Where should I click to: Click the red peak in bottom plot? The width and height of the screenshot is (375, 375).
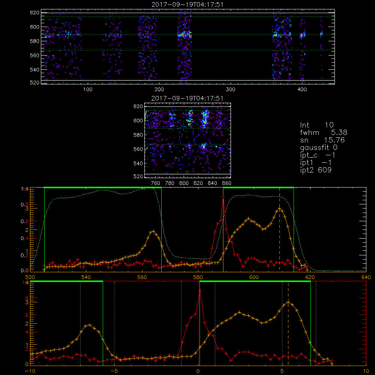click(x=200, y=291)
